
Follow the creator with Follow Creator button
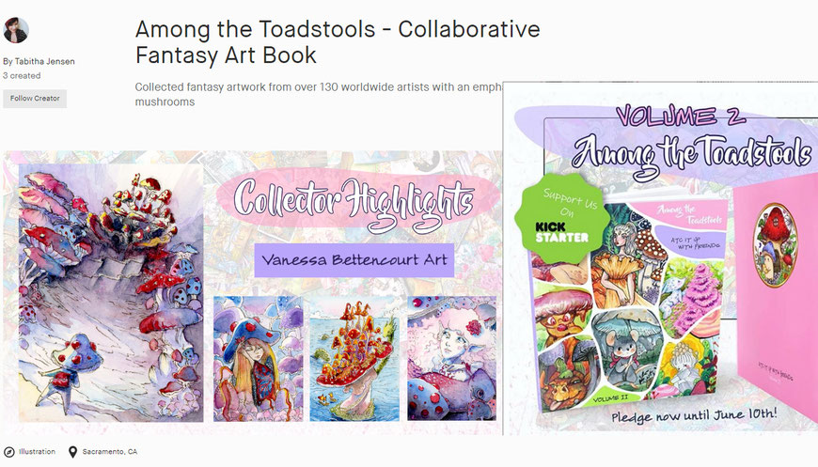pos(35,99)
